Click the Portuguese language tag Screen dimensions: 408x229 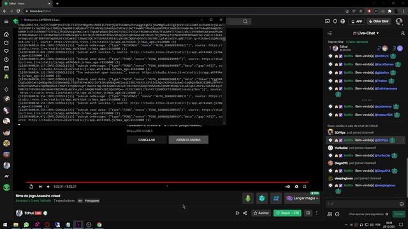tap(92, 201)
